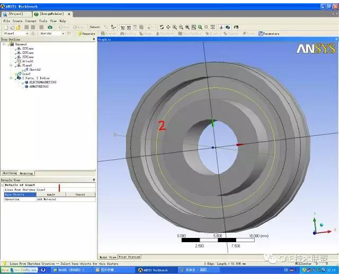Select the Rotate view tool
Viewport: 341px width, 276px height.
tap(161, 27)
